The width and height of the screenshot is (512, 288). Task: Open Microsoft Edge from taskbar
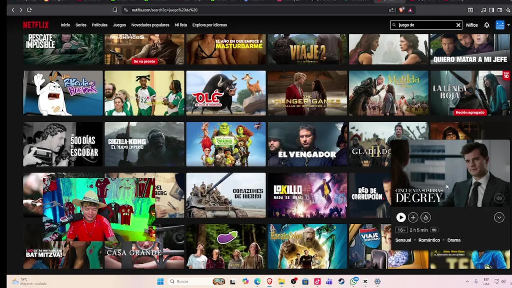258,282
